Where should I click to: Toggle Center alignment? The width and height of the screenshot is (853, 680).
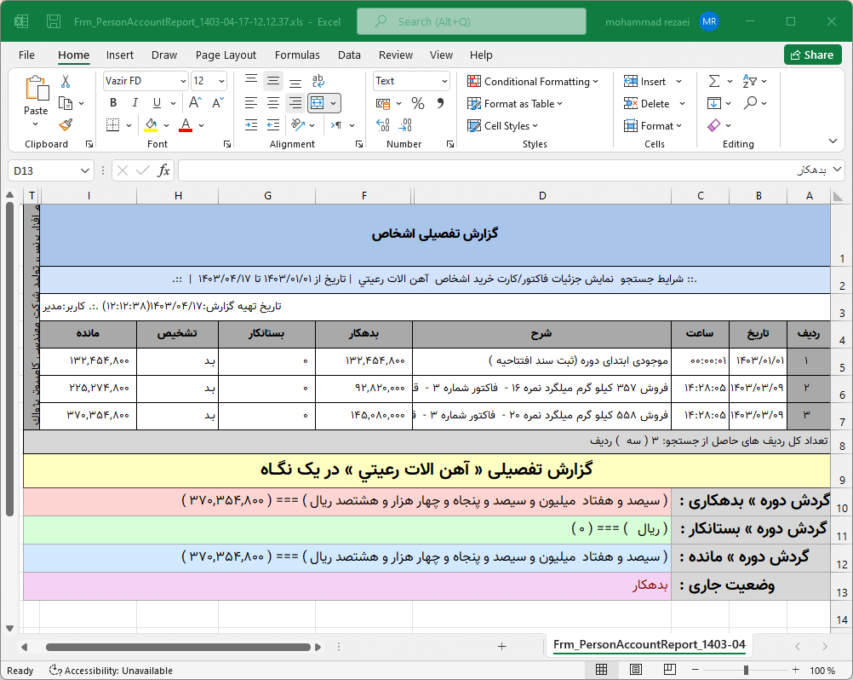[x=273, y=103]
